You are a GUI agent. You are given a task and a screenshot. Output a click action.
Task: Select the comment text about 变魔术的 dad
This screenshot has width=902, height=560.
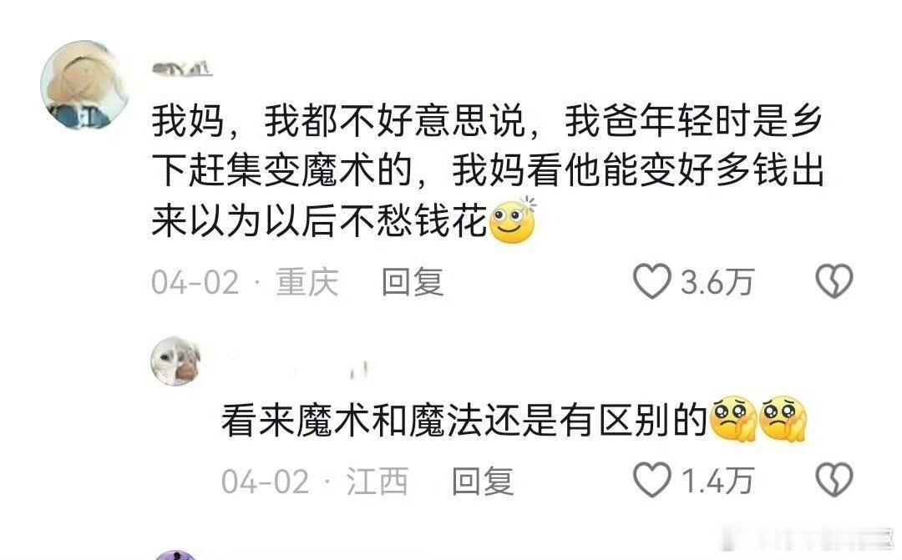pyautogui.click(x=488, y=171)
